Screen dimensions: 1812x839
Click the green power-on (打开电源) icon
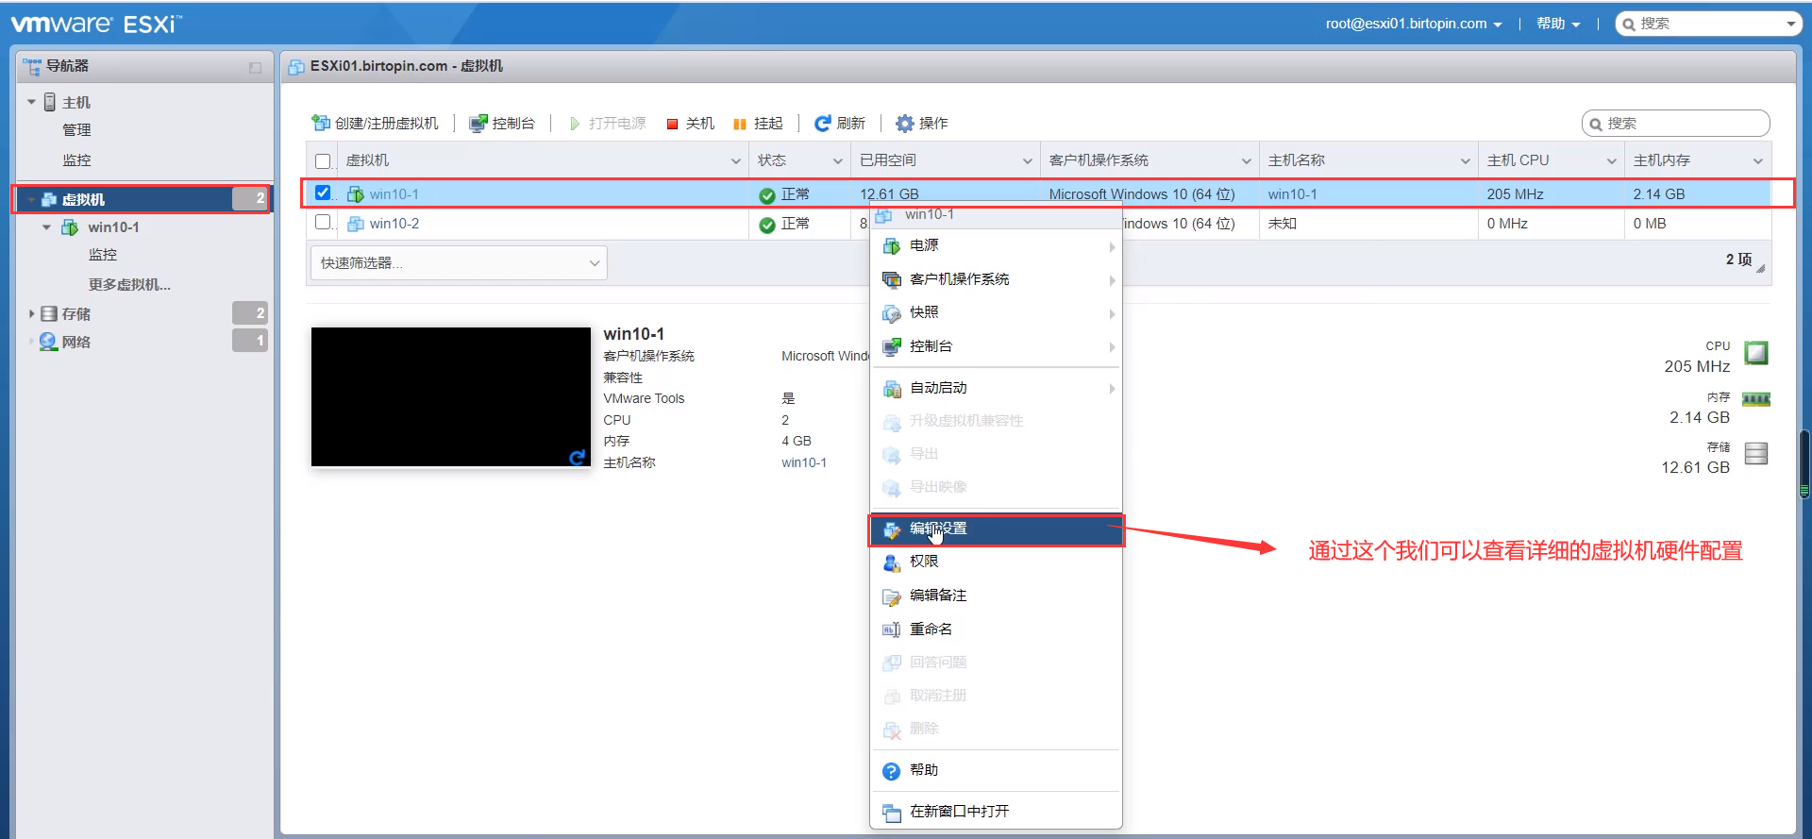[x=575, y=124]
